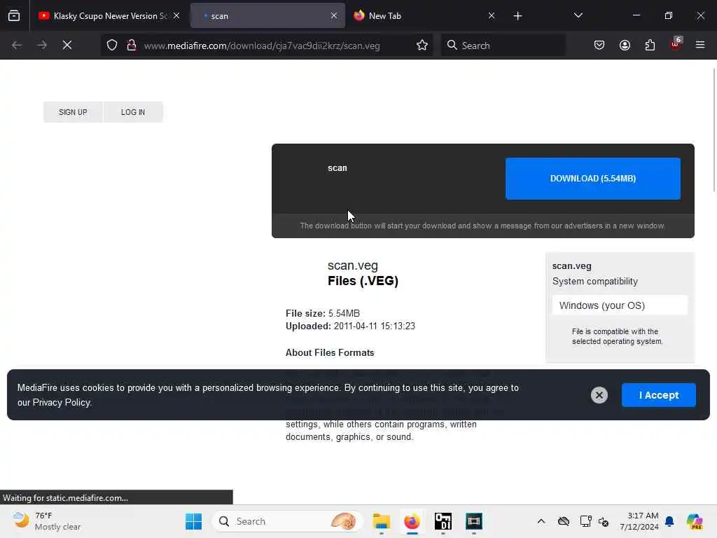Open the Extensions puzzle icon
This screenshot has height=538, width=717.
pyautogui.click(x=650, y=45)
